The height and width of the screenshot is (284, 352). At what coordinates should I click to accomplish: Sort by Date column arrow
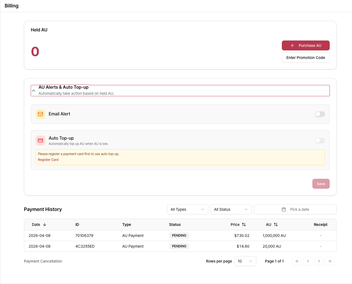(45, 225)
